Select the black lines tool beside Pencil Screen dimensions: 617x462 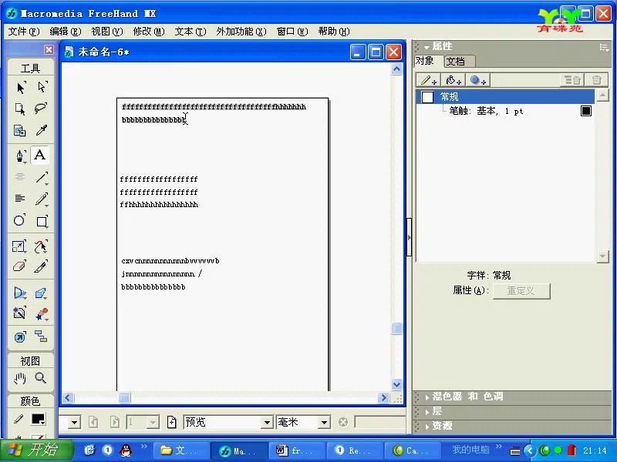pos(20,199)
